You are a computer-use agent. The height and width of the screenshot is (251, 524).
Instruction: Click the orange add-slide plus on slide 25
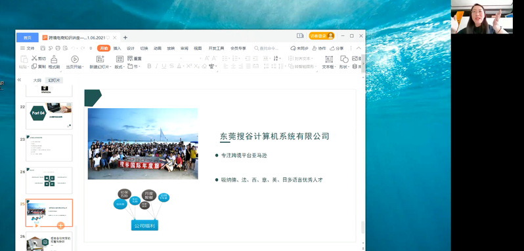(x=60, y=225)
